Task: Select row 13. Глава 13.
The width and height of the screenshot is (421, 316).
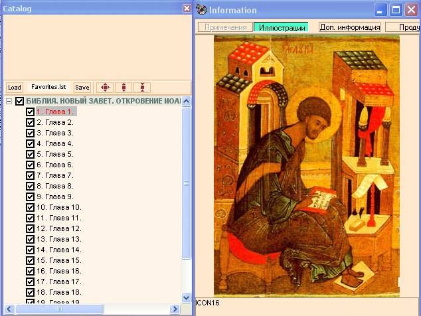Action: click(59, 239)
